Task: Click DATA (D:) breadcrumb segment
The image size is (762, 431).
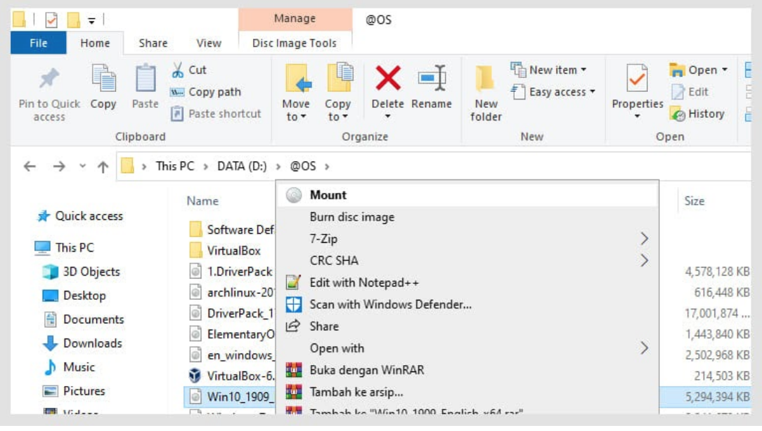Action: pyautogui.click(x=242, y=166)
